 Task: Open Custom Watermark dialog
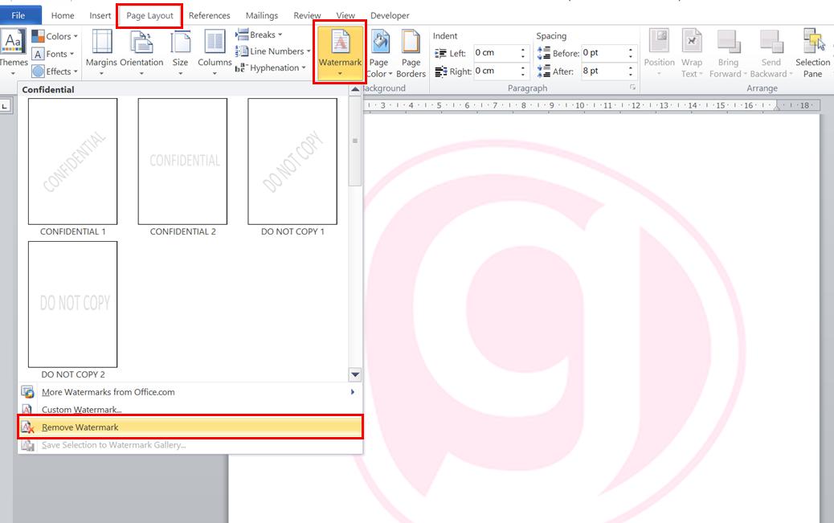(76, 408)
